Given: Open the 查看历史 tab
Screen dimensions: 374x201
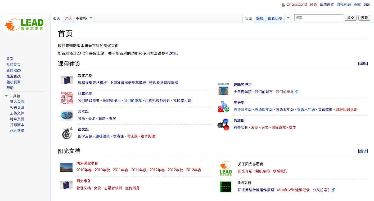Looking at the screenshot, I should coord(275,19).
